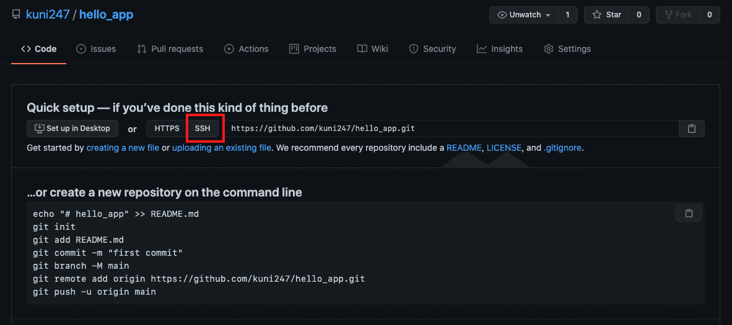Go to the Actions tab
Screen dimensions: 732x325
click(246, 49)
